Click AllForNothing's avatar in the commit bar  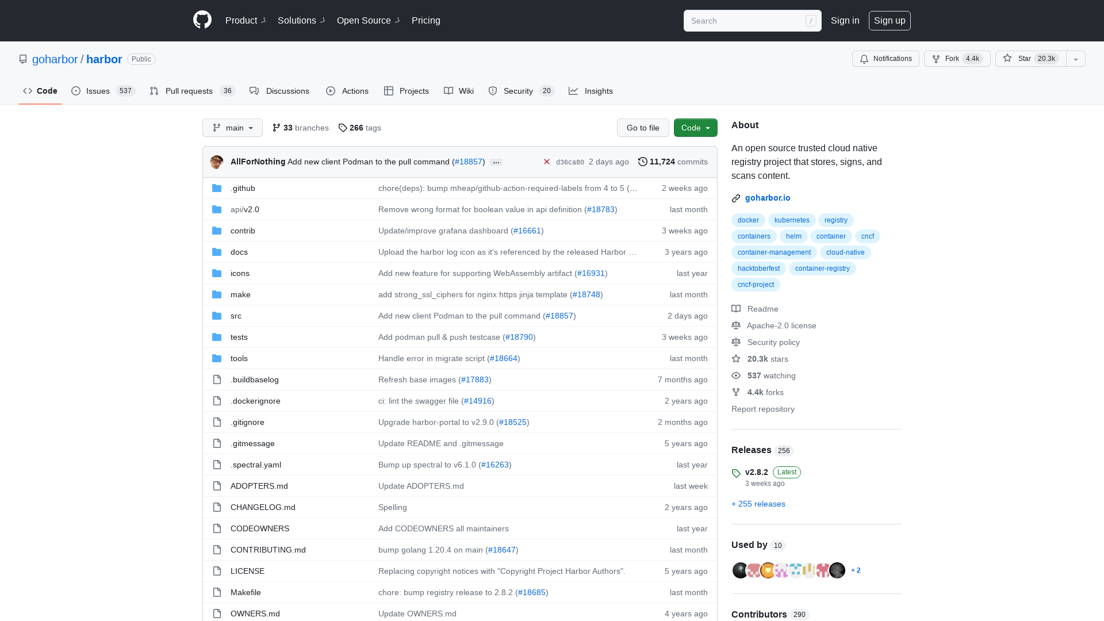pos(217,162)
